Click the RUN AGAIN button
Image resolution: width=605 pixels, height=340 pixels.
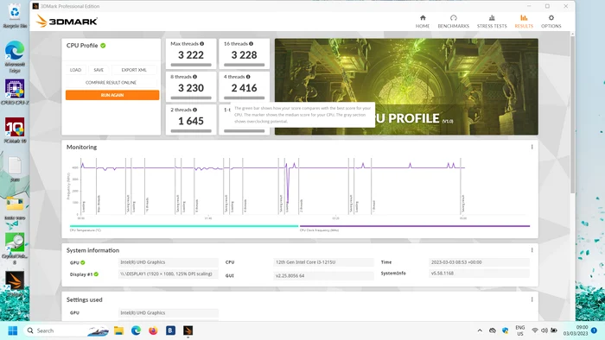(112, 95)
